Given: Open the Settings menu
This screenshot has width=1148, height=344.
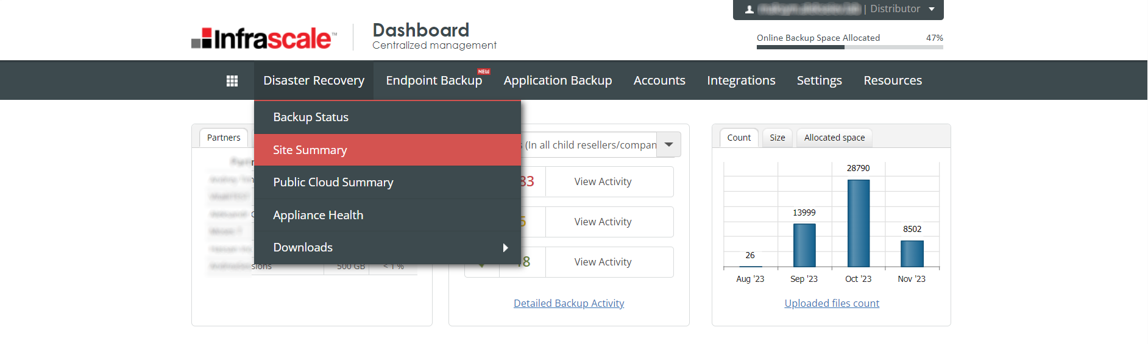Looking at the screenshot, I should tap(819, 80).
